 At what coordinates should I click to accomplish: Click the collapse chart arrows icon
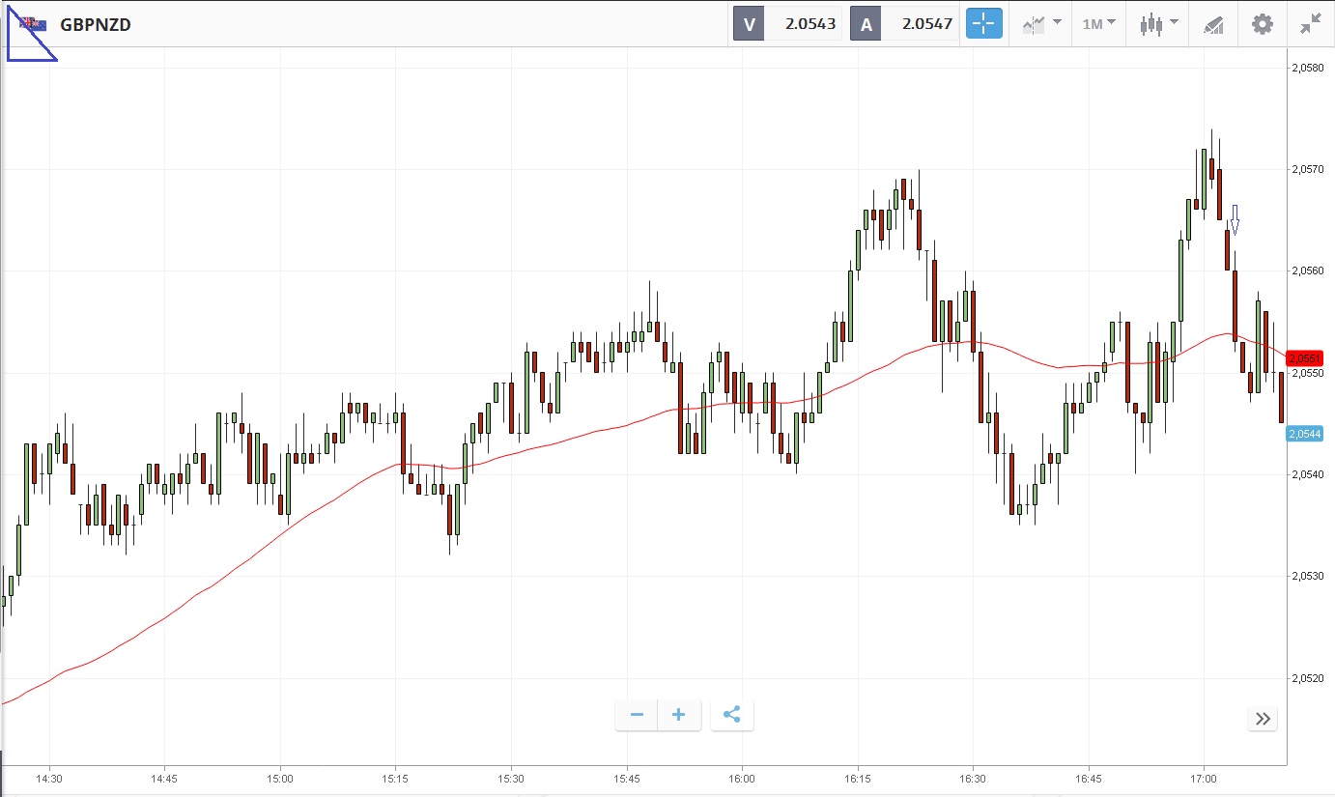[1310, 24]
